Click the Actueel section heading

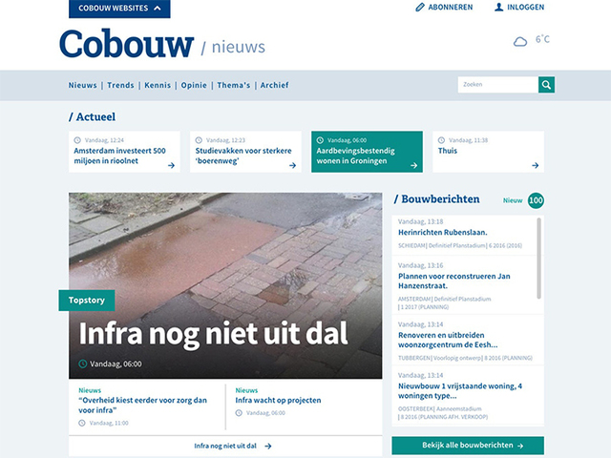(x=92, y=116)
